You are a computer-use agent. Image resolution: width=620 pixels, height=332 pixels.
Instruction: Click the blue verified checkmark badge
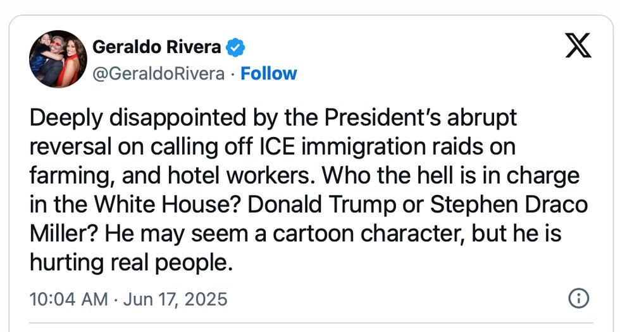pos(235,47)
